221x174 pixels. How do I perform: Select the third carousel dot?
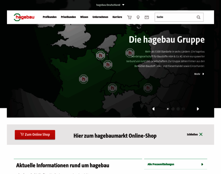click(x=178, y=109)
